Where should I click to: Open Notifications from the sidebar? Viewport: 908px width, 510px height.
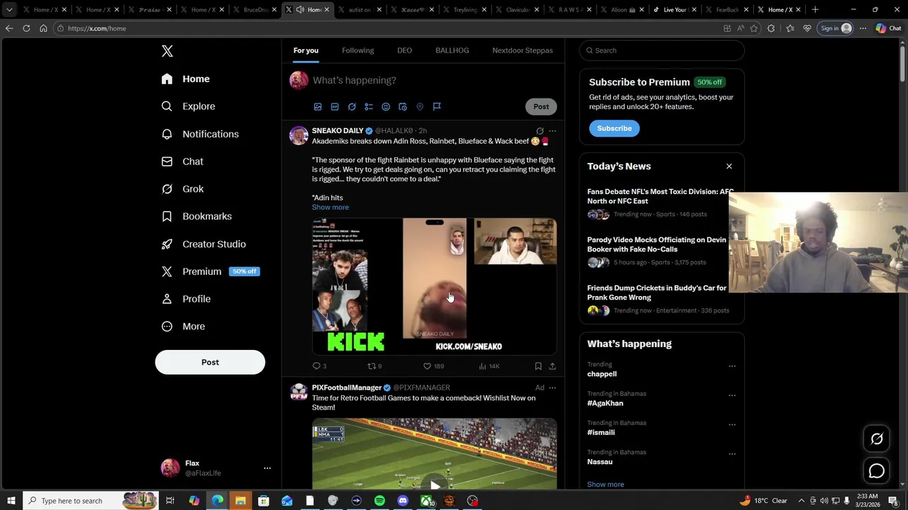click(200, 134)
